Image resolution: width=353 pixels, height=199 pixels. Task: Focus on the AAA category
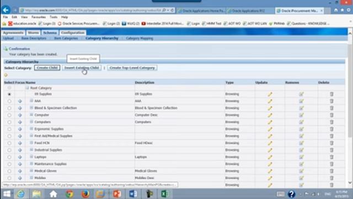point(20,101)
